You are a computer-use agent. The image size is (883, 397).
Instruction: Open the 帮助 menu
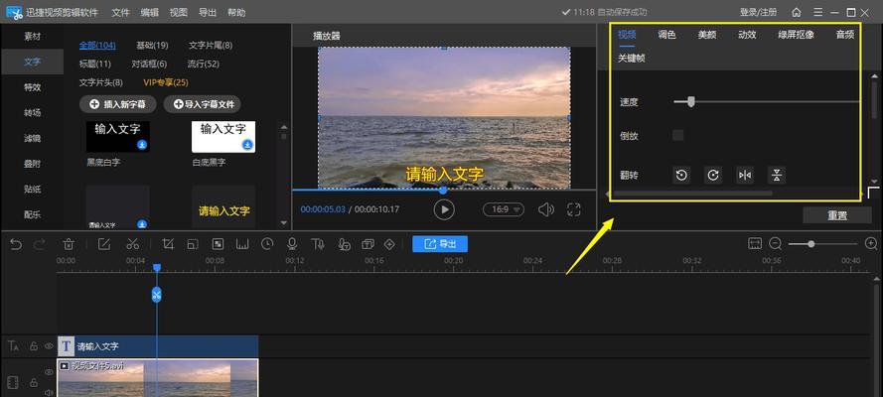(x=236, y=12)
